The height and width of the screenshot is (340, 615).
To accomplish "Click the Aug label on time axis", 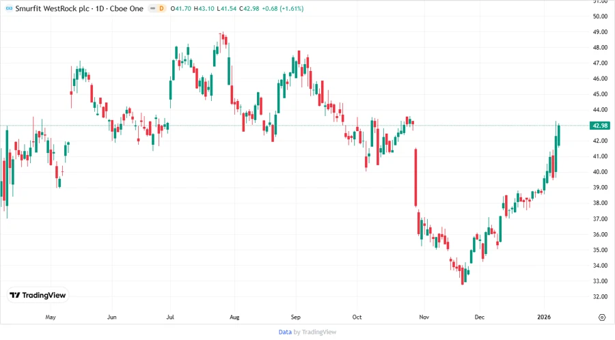I will [x=234, y=317].
